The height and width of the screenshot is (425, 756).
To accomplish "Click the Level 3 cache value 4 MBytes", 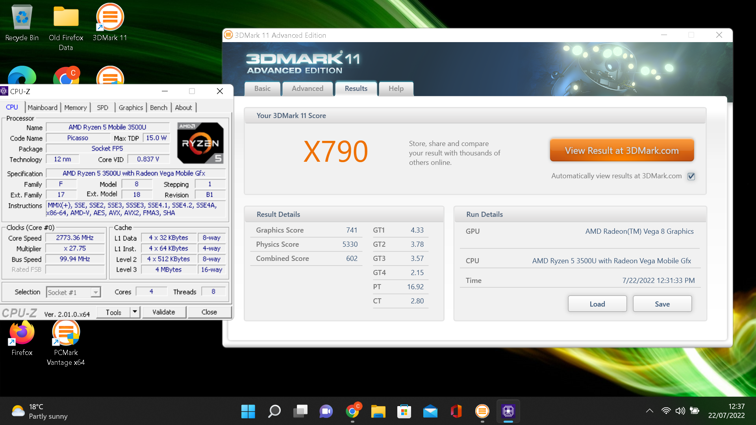I will (x=169, y=270).
